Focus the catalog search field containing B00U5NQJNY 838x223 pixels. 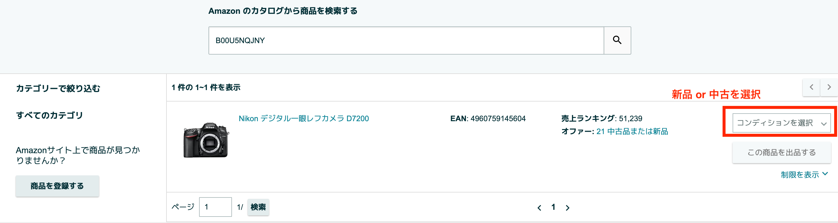406,40
